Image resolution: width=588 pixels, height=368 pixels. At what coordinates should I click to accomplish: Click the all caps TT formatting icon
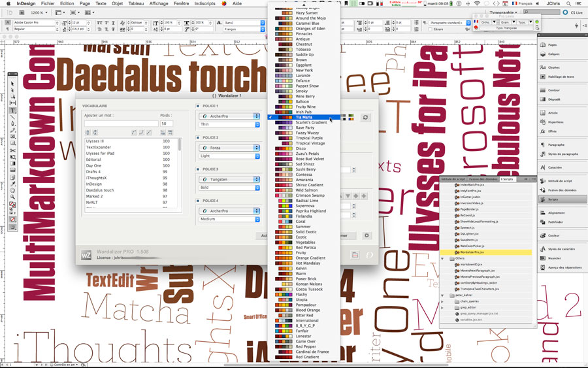pyautogui.click(x=100, y=23)
